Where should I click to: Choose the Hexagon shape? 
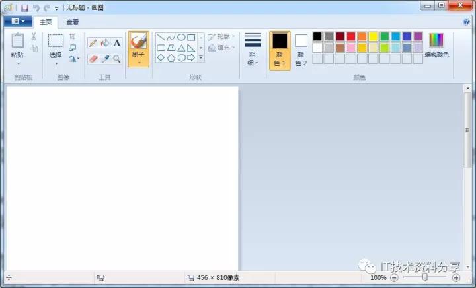[x=181, y=57]
